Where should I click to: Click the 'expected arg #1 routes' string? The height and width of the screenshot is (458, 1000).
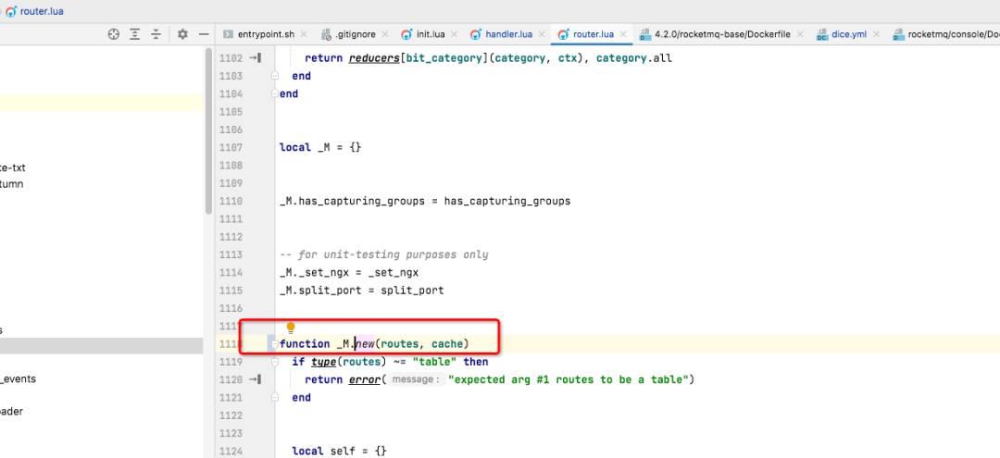569,379
